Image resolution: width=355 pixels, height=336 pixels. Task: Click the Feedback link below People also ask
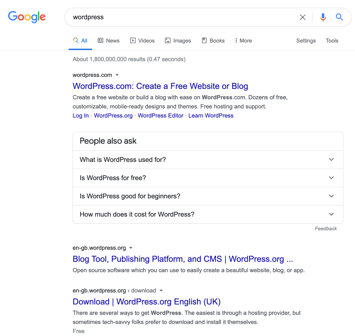coord(326,229)
